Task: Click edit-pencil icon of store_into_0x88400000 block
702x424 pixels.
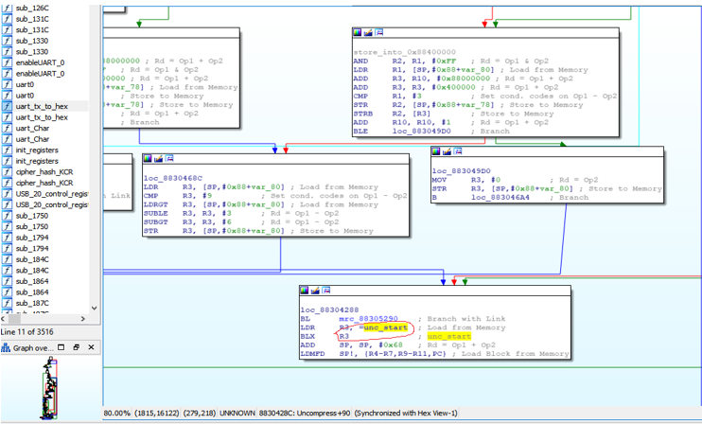Action: (368, 32)
